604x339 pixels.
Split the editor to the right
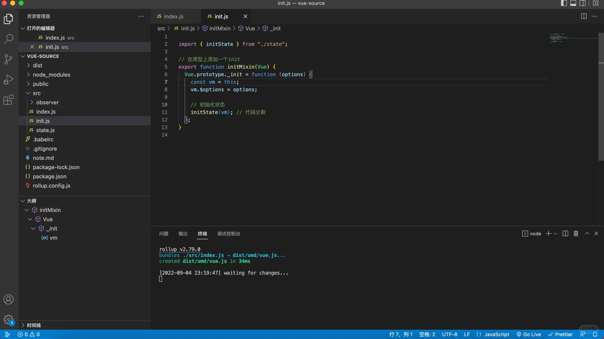click(x=584, y=16)
